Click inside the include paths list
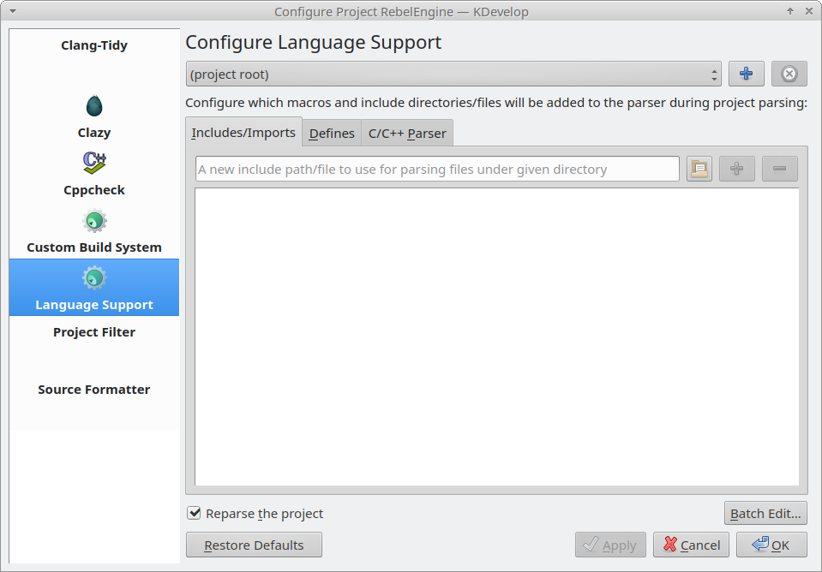Screen dimensions: 822x572 497,337
